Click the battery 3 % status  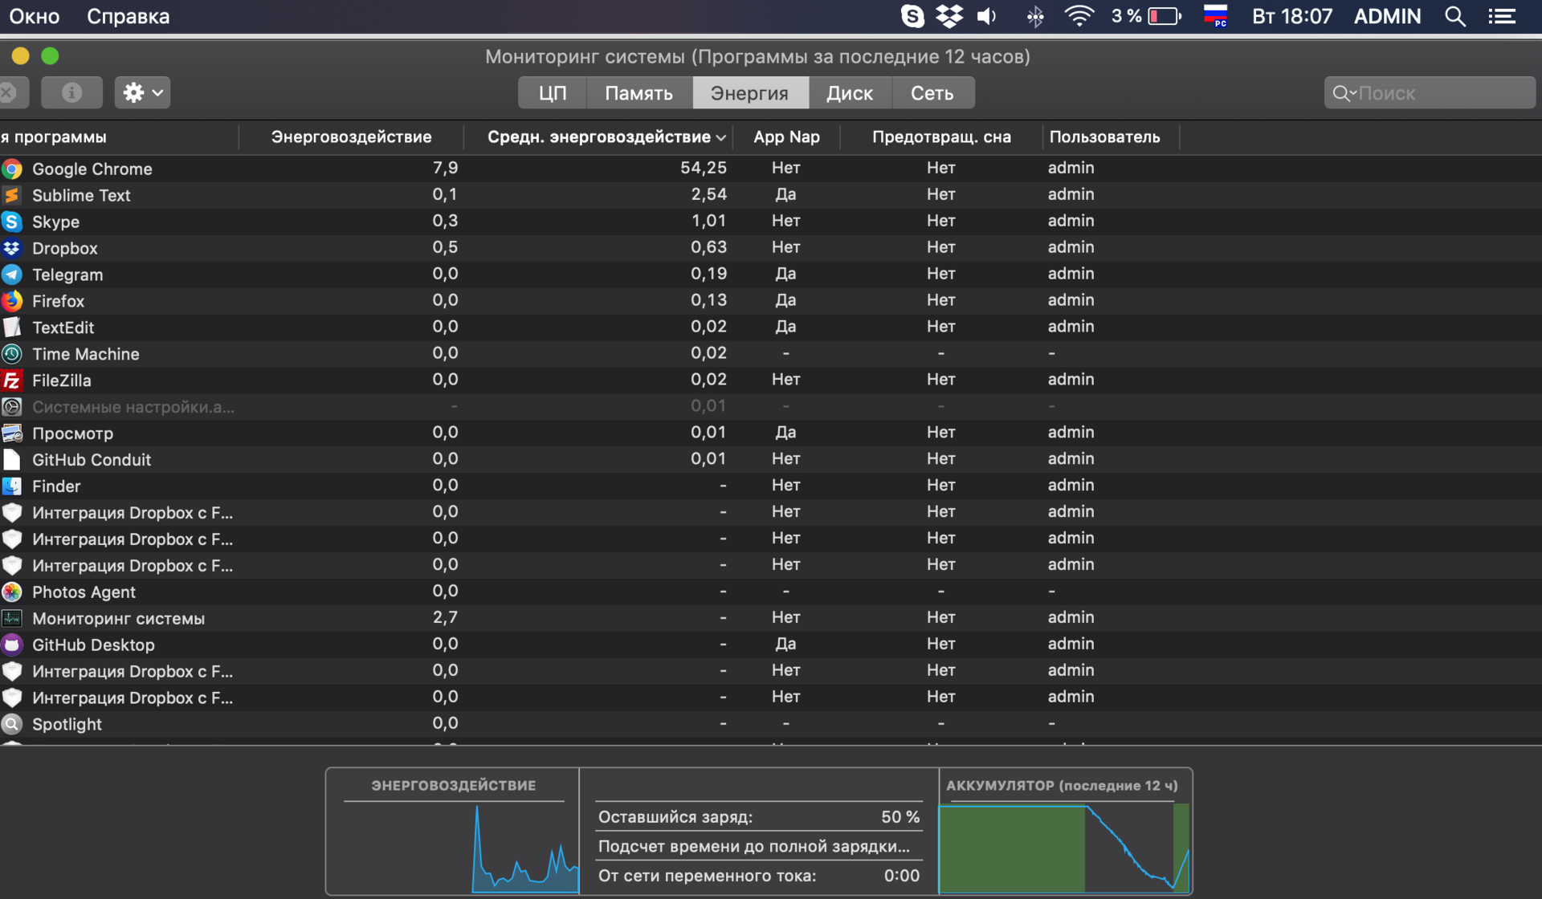point(1146,16)
